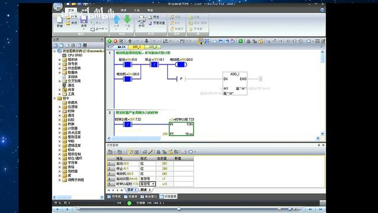
Task: Click the New project icon in ribbon
Action: (x=59, y=20)
